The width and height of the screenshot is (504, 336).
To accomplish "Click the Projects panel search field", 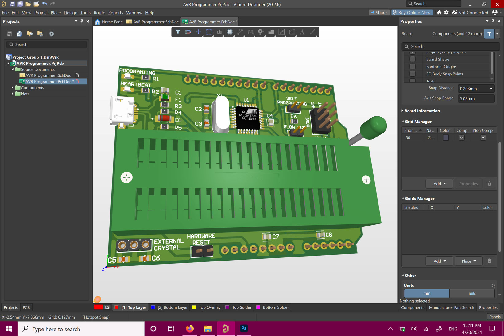I will coord(46,44).
